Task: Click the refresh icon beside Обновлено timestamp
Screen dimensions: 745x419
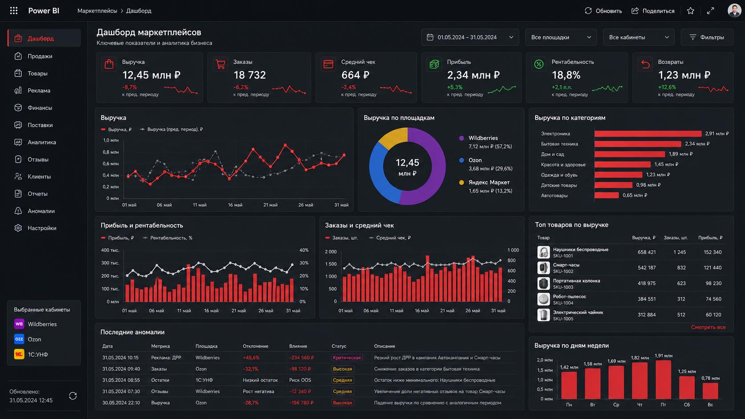Action: pos(73,396)
